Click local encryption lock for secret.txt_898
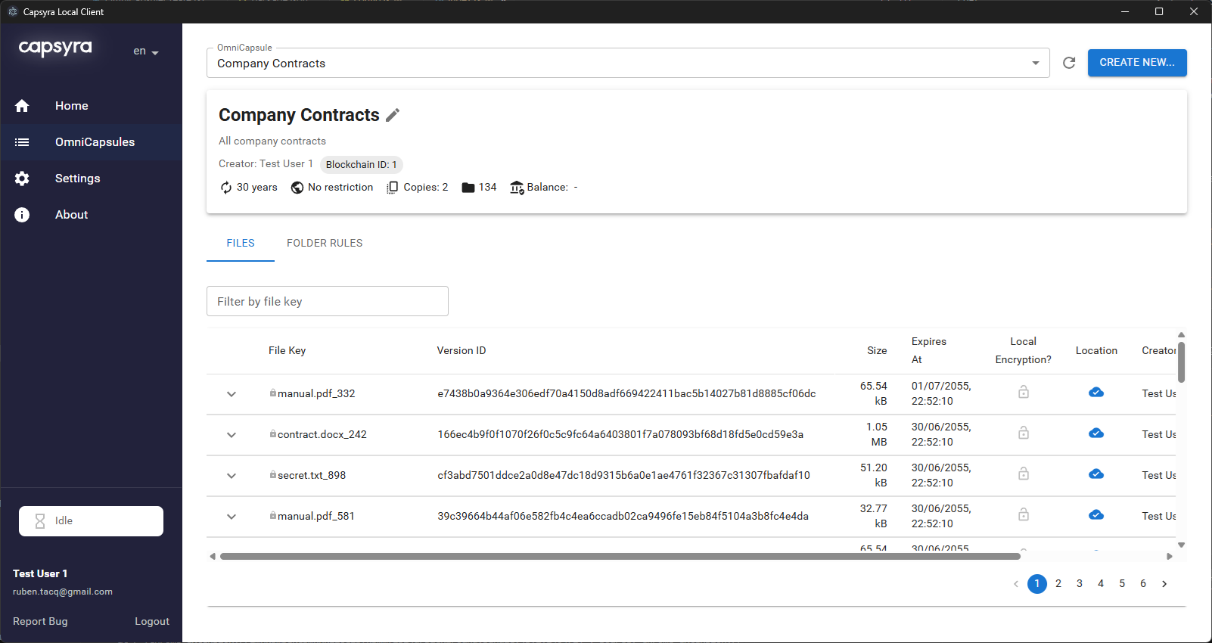 (1024, 474)
